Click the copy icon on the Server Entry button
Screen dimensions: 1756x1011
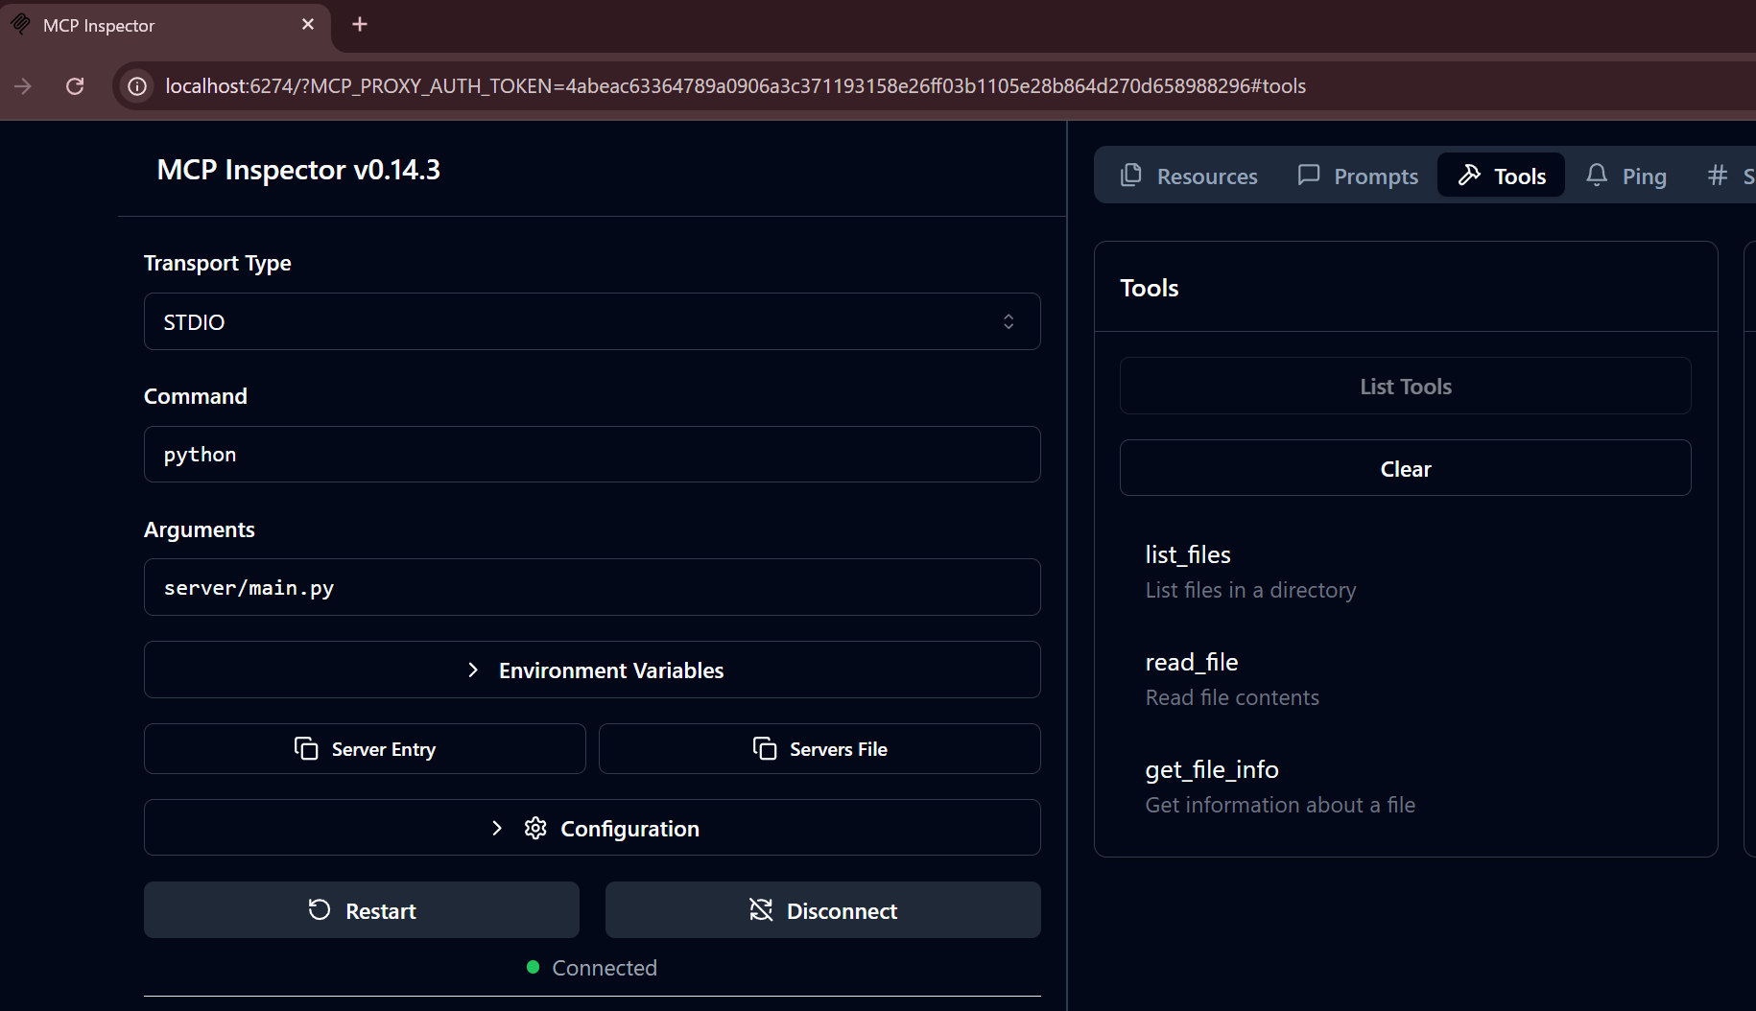click(305, 748)
